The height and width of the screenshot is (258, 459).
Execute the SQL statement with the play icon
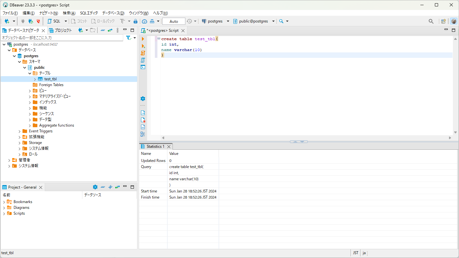pyautogui.click(x=143, y=39)
